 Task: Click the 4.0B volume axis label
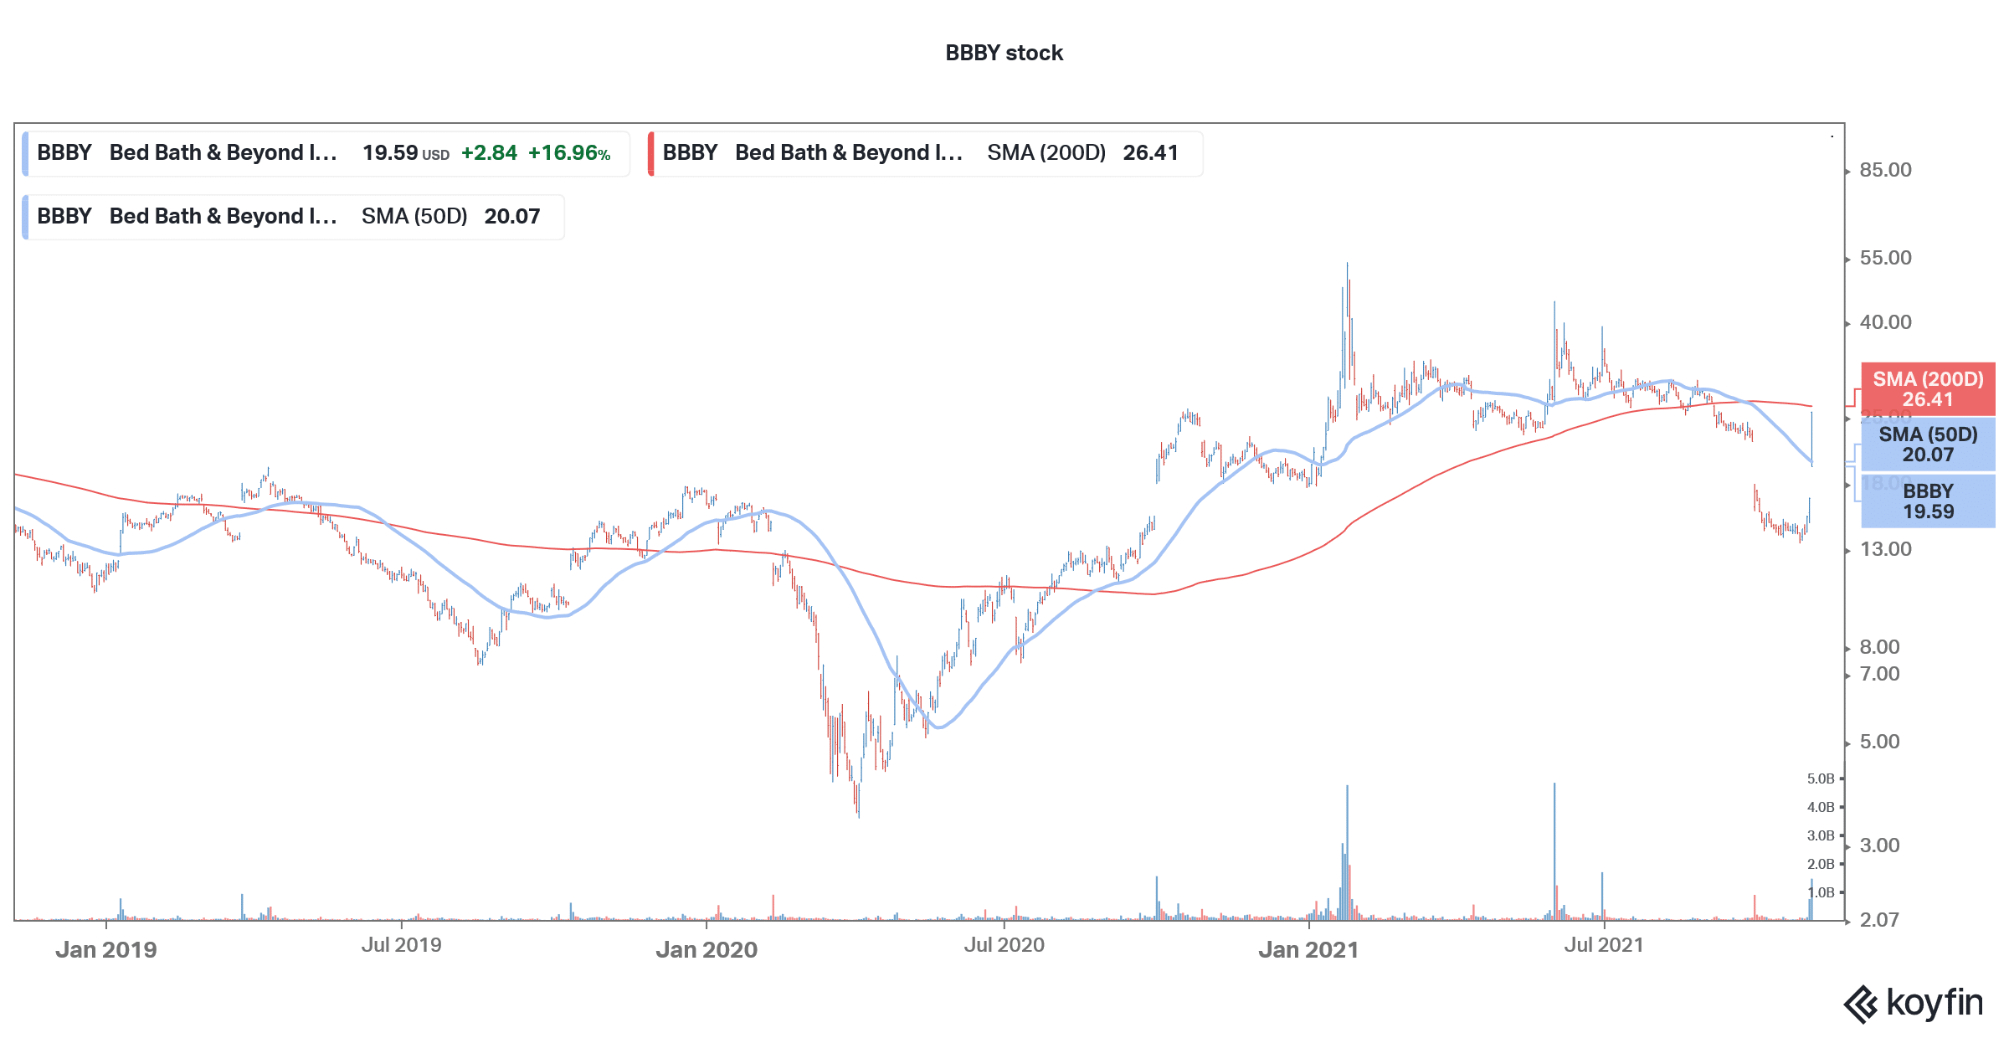[1821, 807]
